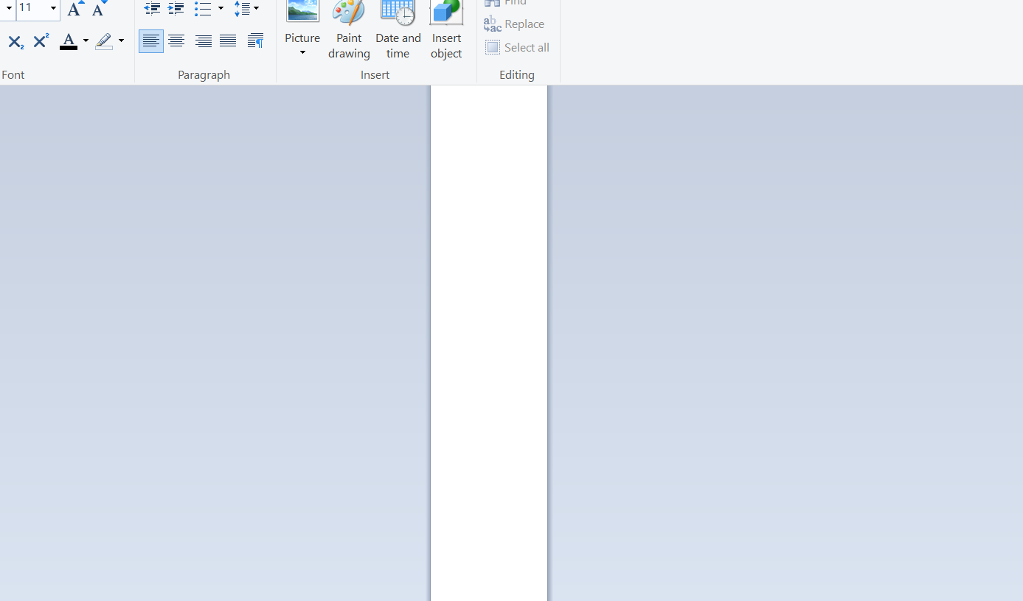1023x601 pixels.
Task: Open the Picture dropdown arrow
Action: tap(302, 53)
